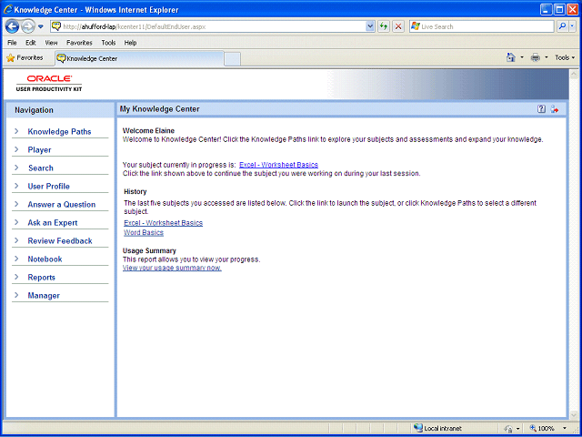Open Manager in Navigation
Image resolution: width=582 pixels, height=437 pixels.
coord(44,295)
